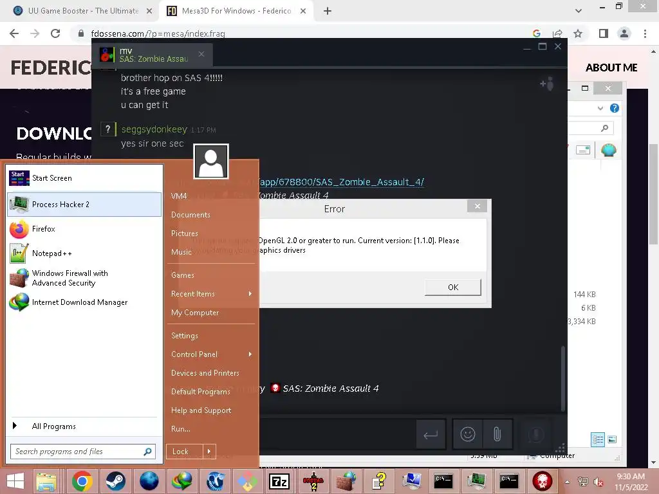Screen dimensions: 659x494
Task: Click the Chrome address bar URL
Action: (158, 33)
